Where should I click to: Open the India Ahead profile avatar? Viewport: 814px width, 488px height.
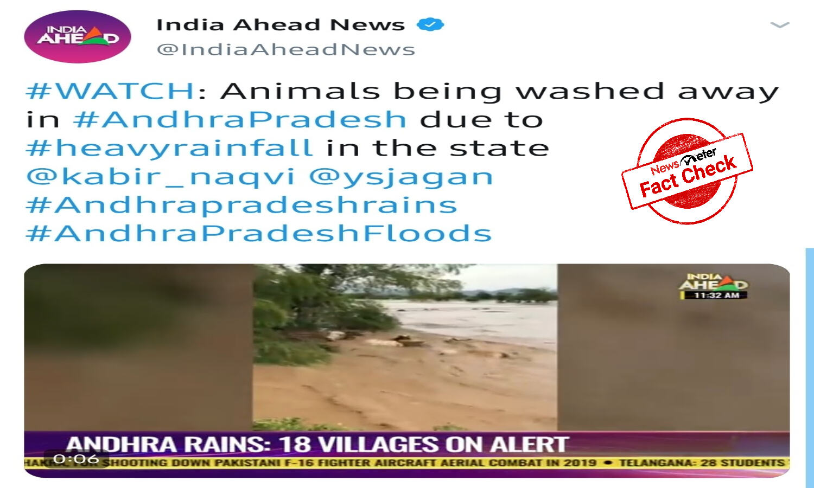click(x=78, y=37)
